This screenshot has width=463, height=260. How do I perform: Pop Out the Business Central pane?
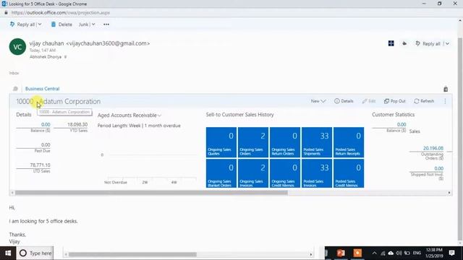[x=395, y=101]
